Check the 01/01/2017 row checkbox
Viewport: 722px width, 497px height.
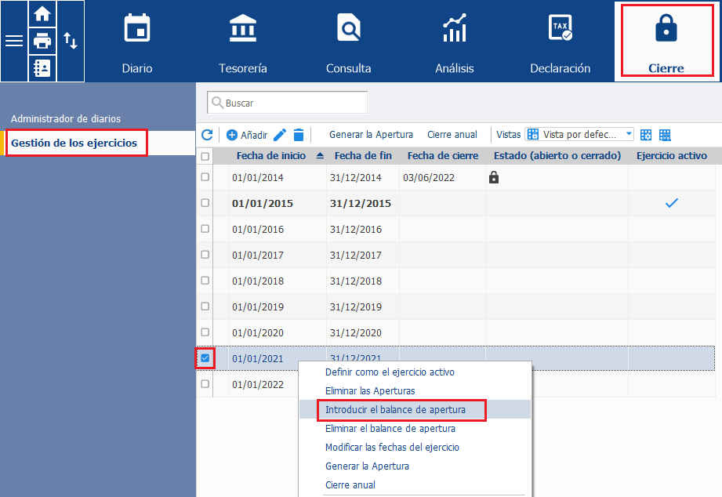(x=205, y=254)
